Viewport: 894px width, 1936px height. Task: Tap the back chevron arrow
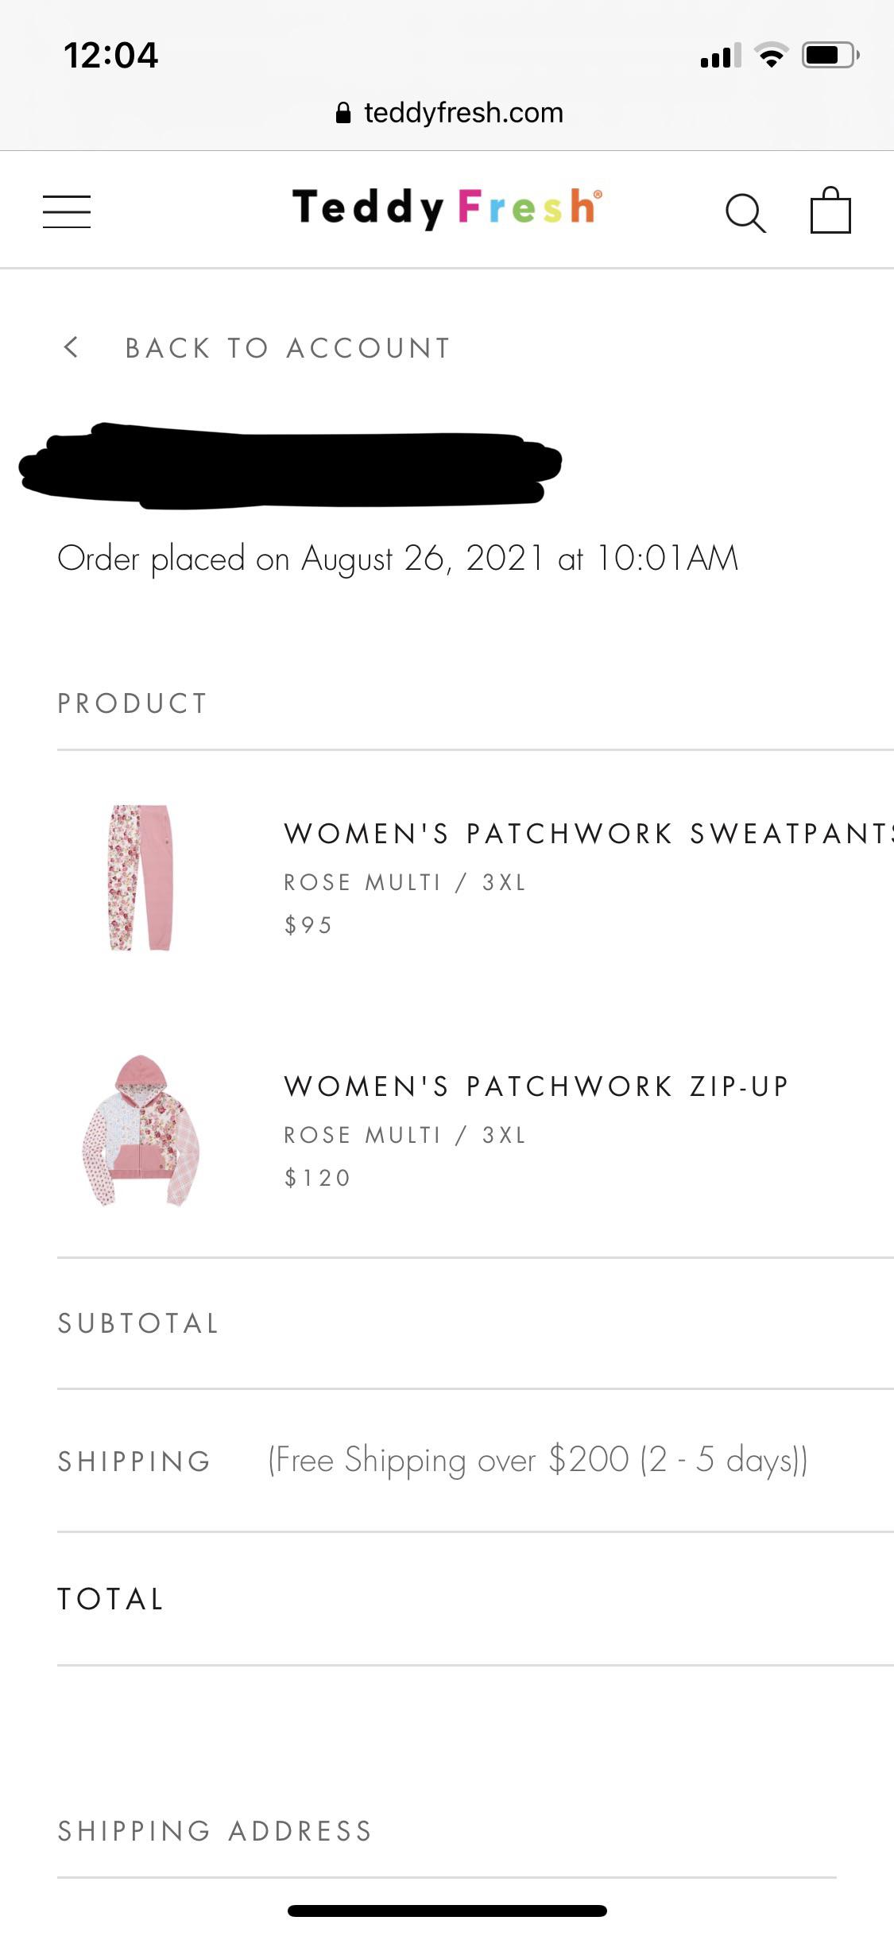click(72, 347)
